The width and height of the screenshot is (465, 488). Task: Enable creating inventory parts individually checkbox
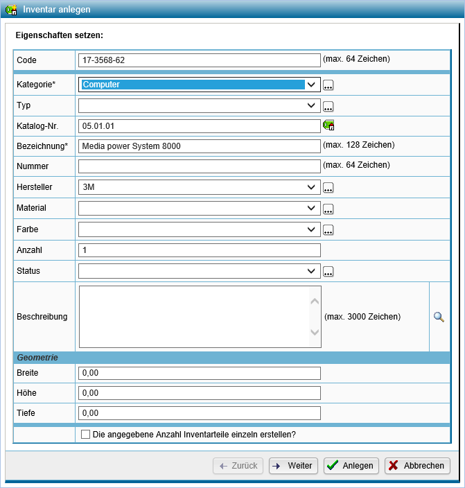click(85, 434)
